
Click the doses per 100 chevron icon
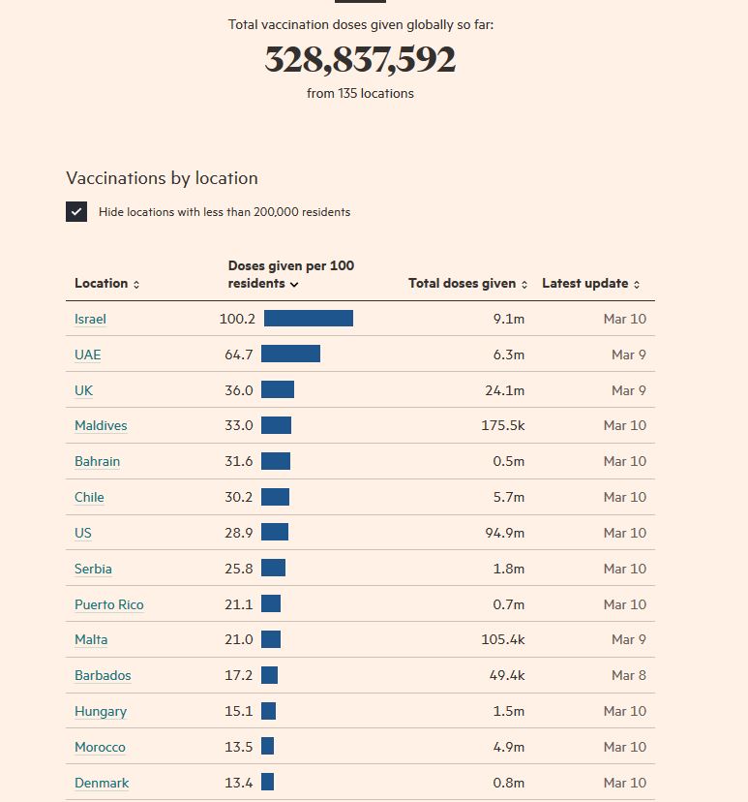click(294, 285)
